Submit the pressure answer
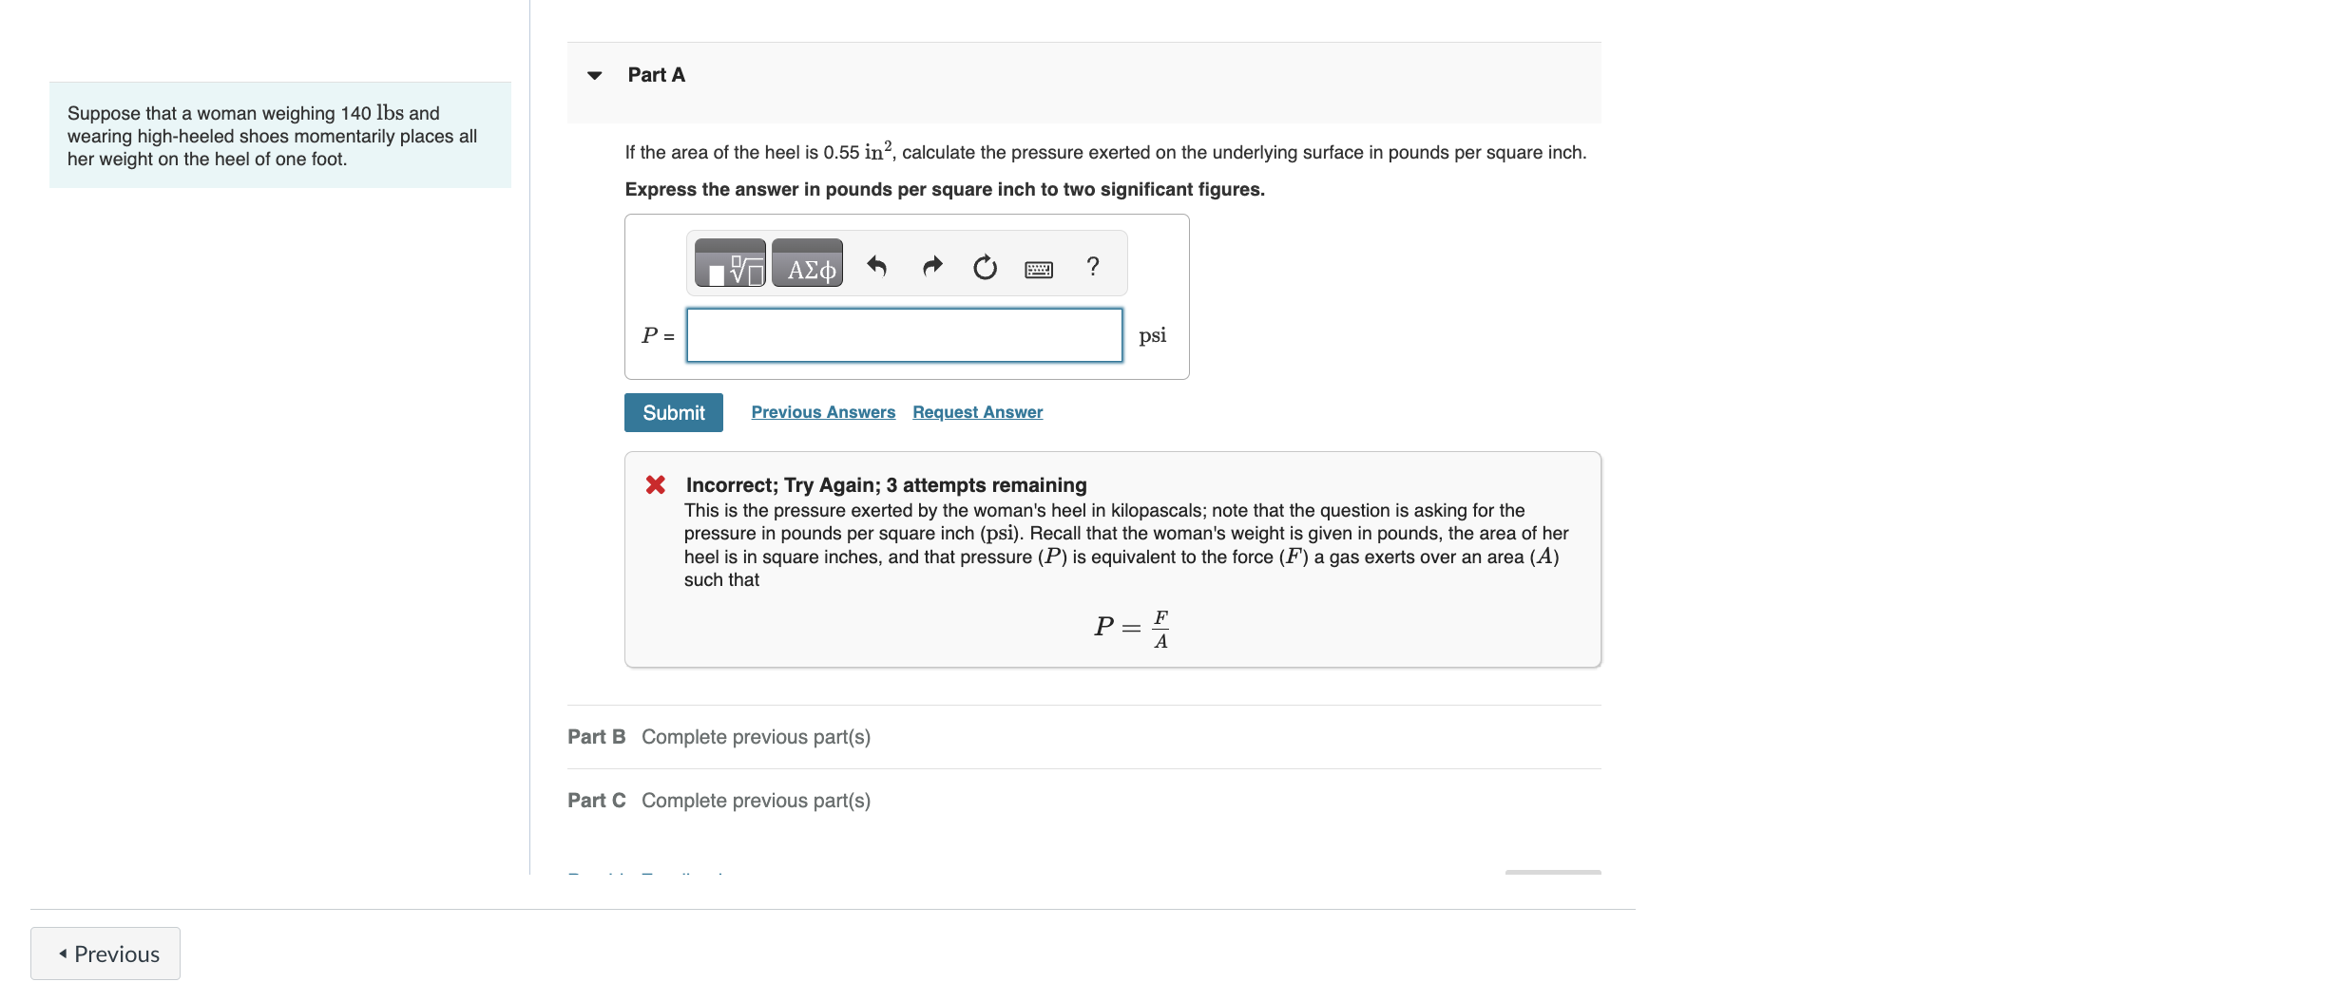This screenshot has width=2339, height=1001. [x=673, y=412]
